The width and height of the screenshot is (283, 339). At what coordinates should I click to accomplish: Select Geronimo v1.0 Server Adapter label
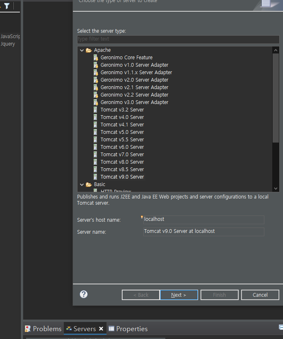[x=134, y=65]
